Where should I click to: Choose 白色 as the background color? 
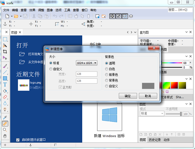[106, 69]
